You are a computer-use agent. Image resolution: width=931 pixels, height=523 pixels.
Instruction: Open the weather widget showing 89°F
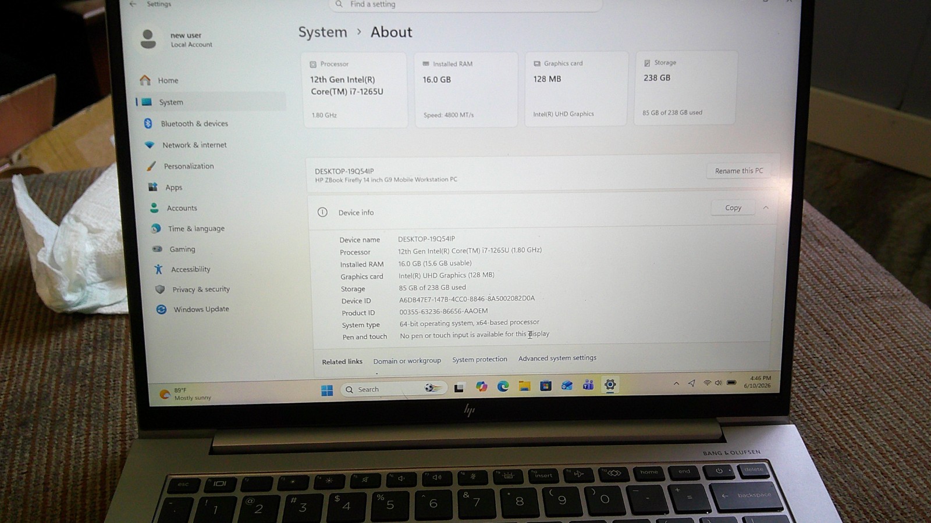tap(185, 394)
